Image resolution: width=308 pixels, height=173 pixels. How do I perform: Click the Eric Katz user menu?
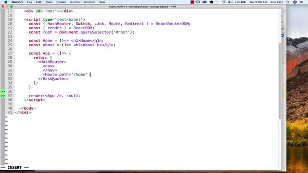(x=277, y=2)
